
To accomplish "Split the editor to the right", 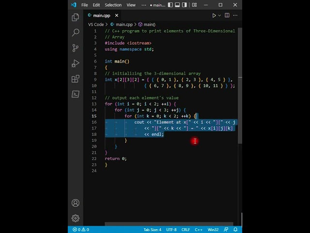I will tap(227, 15).
